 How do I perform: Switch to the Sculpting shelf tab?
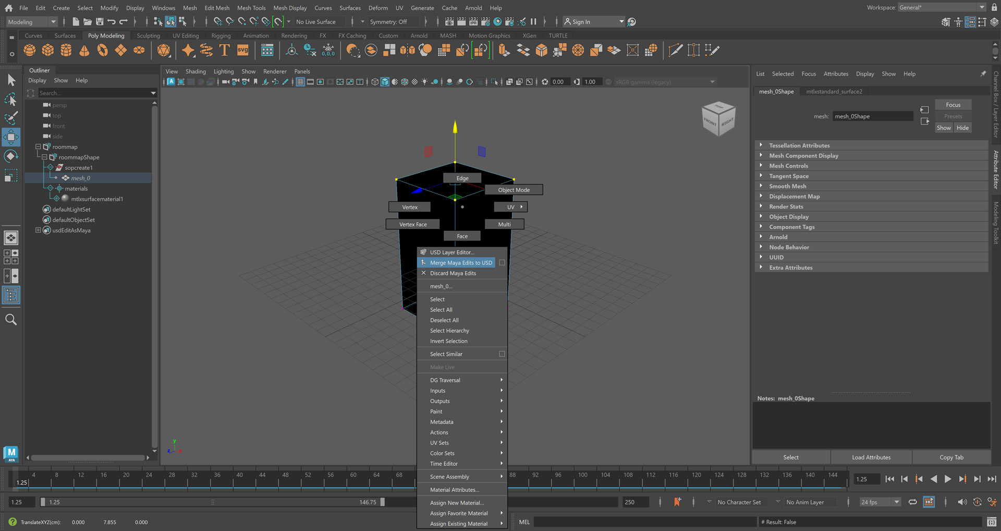tap(148, 35)
